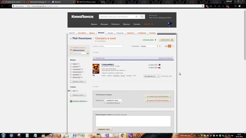
Task: Open the Настройки tab
Action: pos(82,33)
